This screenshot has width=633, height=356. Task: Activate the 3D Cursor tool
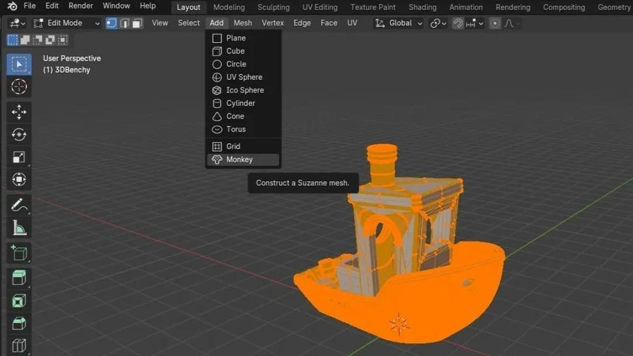pos(19,87)
